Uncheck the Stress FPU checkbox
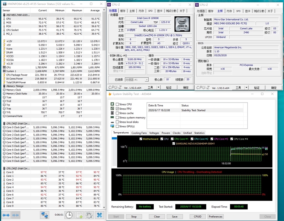Screen dimensions: 284x221 click(117, 109)
